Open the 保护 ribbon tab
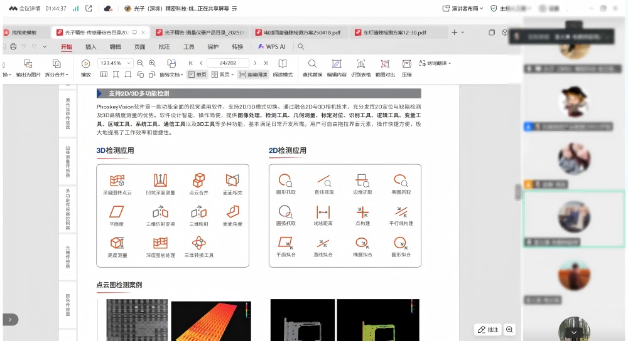628x341 pixels. 213,47
